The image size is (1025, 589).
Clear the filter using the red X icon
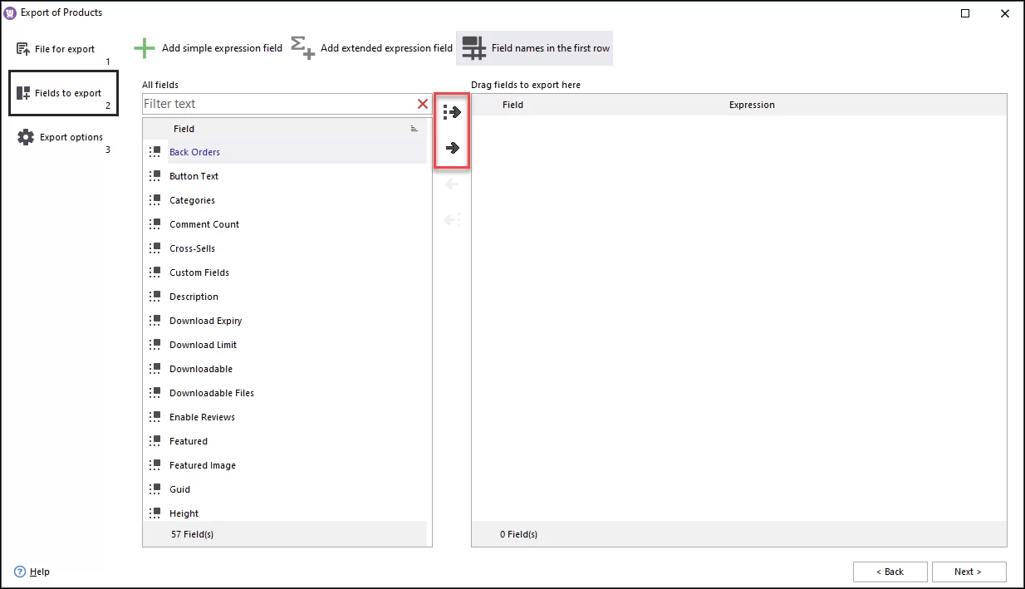coord(421,103)
